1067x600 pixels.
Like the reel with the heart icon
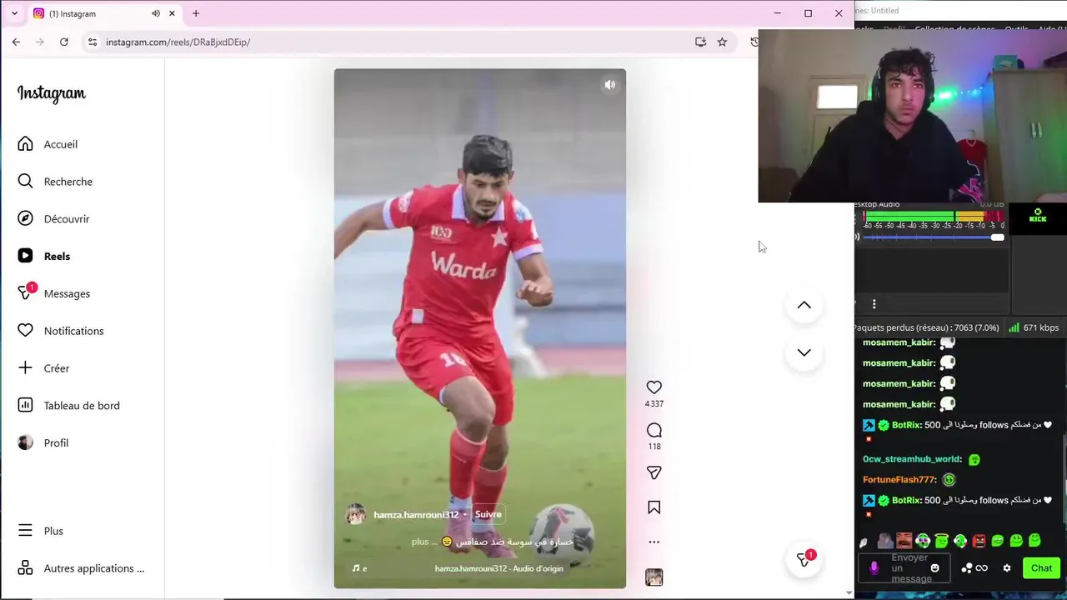point(654,387)
